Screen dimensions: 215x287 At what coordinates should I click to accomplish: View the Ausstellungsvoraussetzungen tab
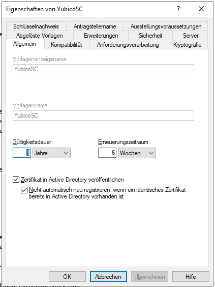(x=166, y=26)
